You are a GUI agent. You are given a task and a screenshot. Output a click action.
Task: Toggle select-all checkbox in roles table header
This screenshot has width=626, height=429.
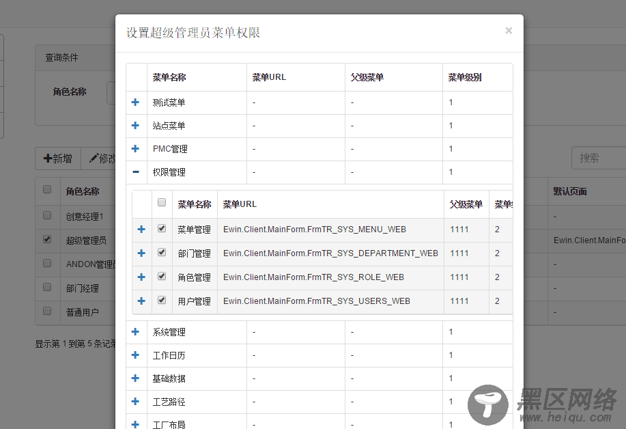[47, 190]
